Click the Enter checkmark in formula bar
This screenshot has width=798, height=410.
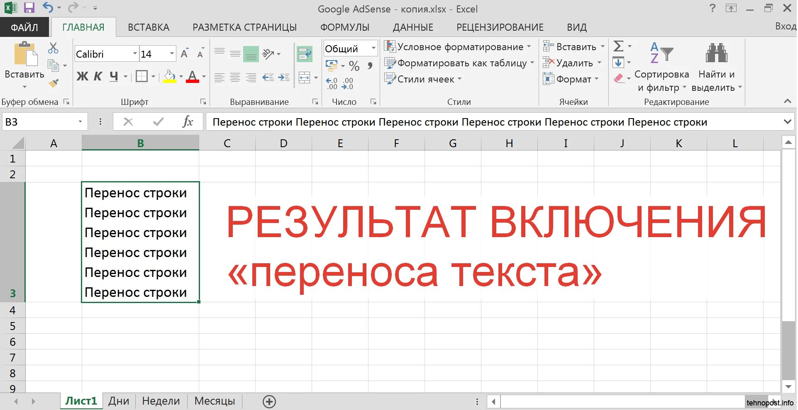tap(158, 121)
